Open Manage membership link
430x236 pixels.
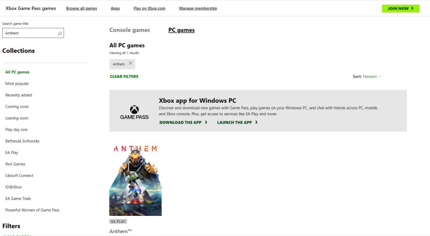click(x=198, y=8)
